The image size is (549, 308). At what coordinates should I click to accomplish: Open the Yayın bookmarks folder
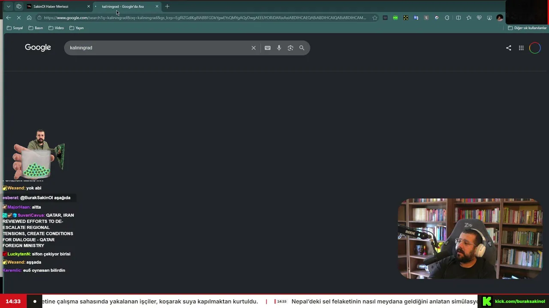tap(76, 28)
